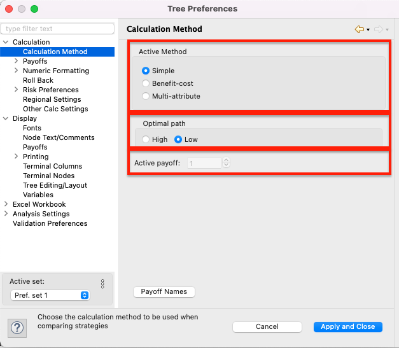Click the forward navigation arrow icon

pyautogui.click(x=379, y=29)
